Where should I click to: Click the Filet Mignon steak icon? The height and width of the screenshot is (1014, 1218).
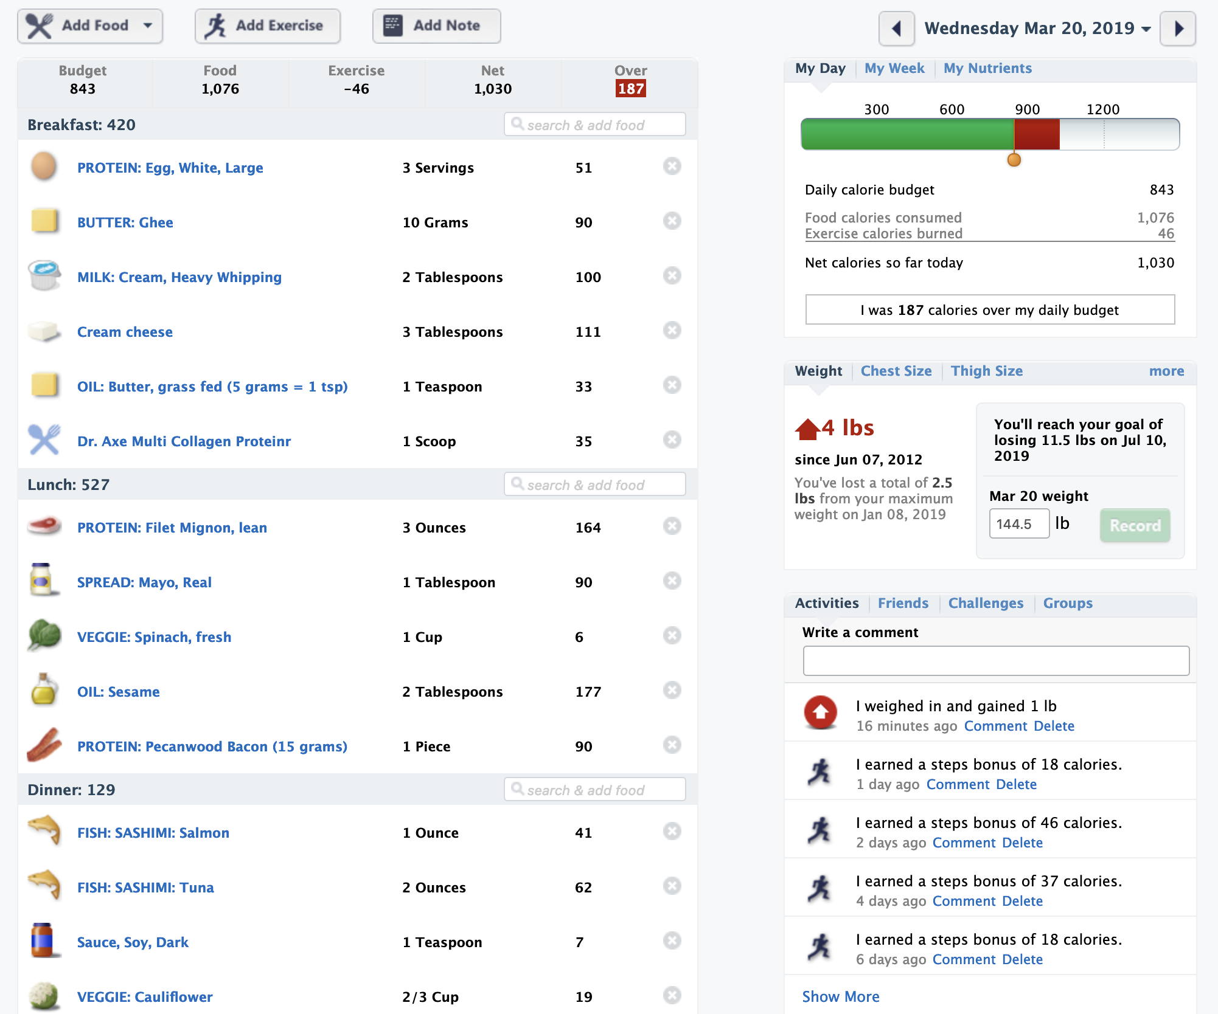pos(44,525)
